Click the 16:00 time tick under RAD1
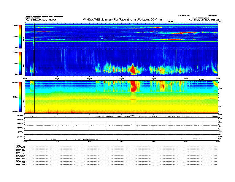This screenshot has height=182, width=235. [154, 78]
